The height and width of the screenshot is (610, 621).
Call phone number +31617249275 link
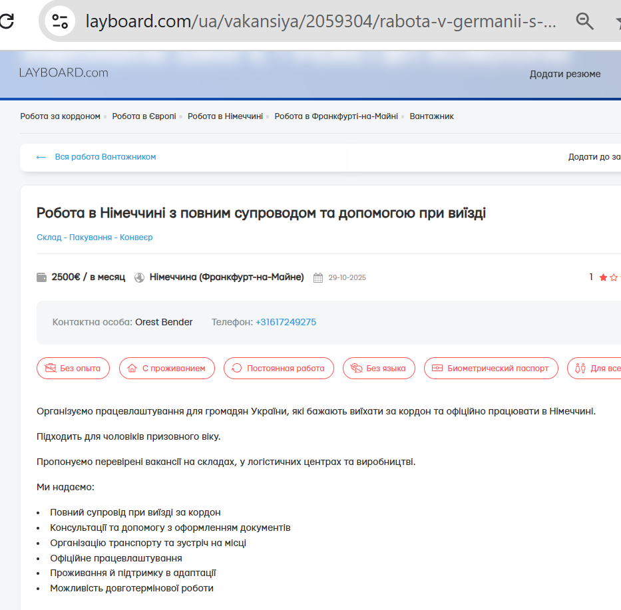pyautogui.click(x=286, y=322)
